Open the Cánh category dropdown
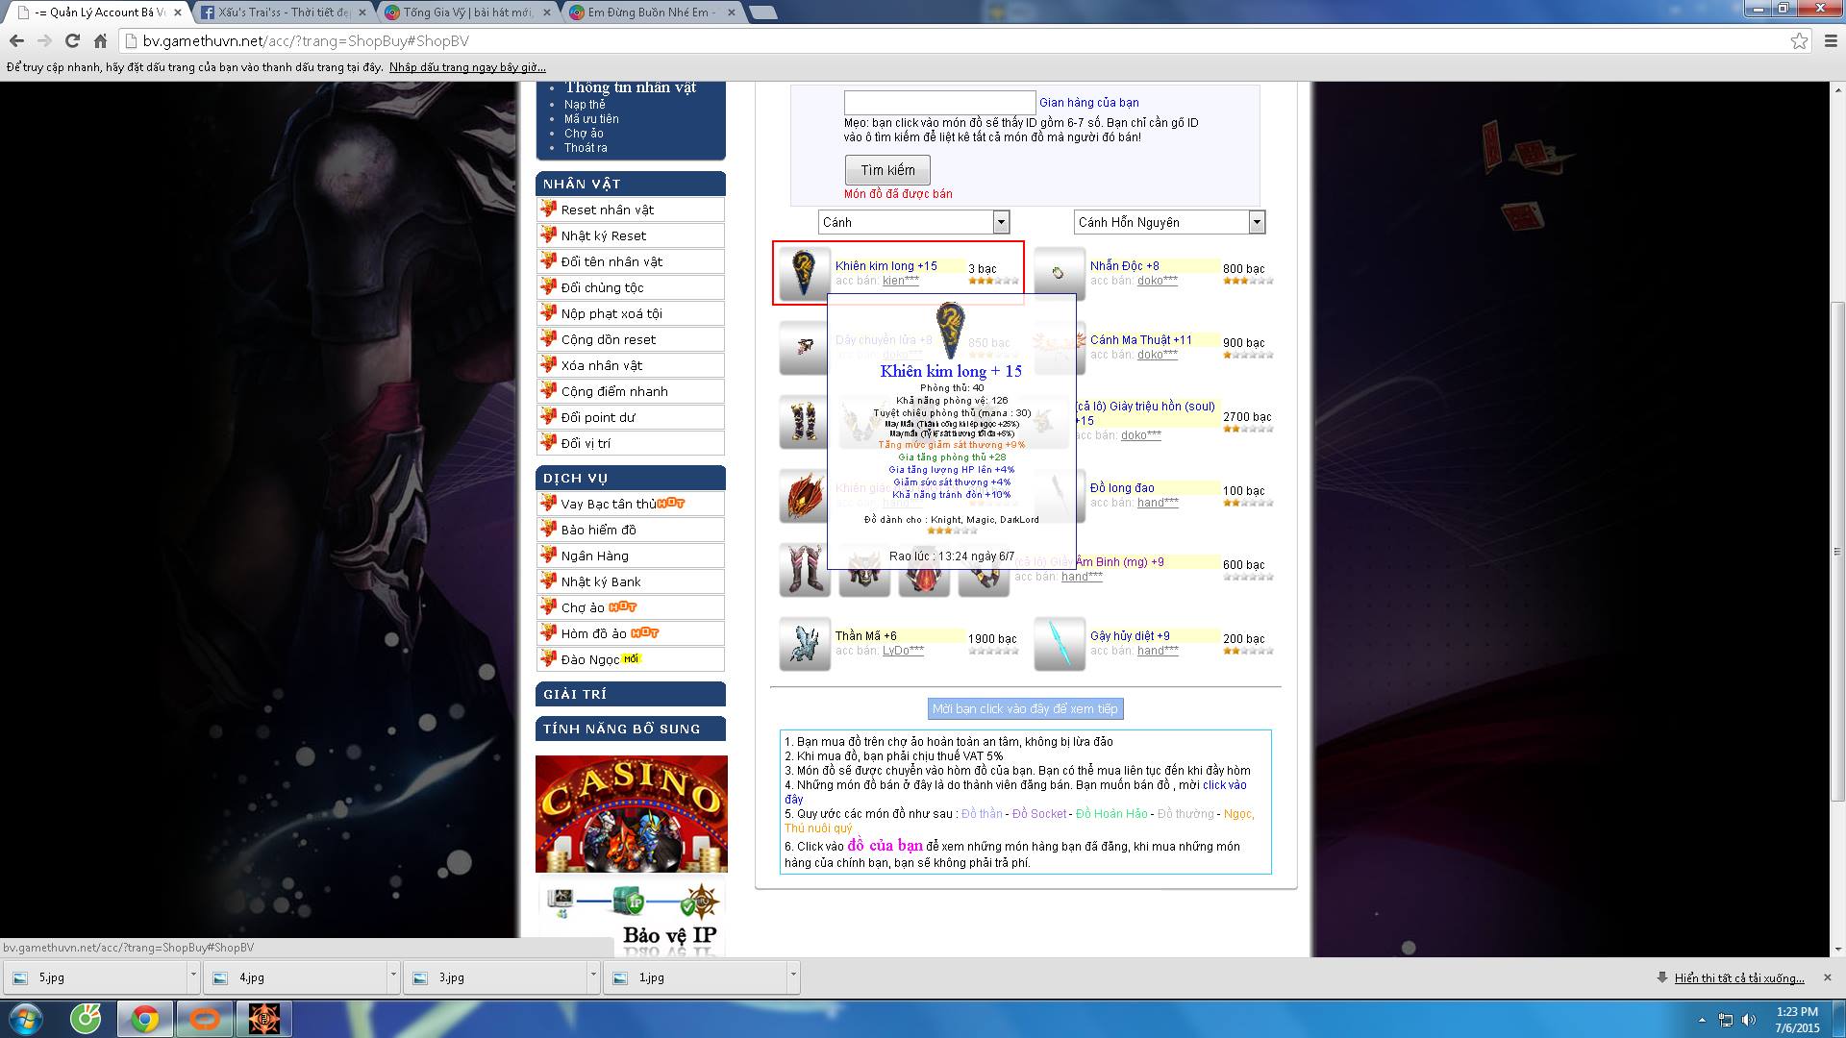The width and height of the screenshot is (1846, 1038). point(913,222)
